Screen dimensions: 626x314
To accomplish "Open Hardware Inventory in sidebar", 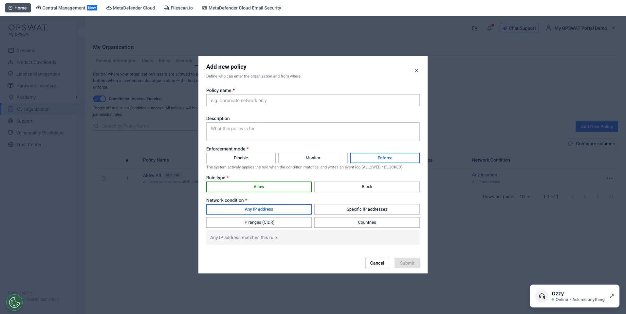I will click(36, 86).
